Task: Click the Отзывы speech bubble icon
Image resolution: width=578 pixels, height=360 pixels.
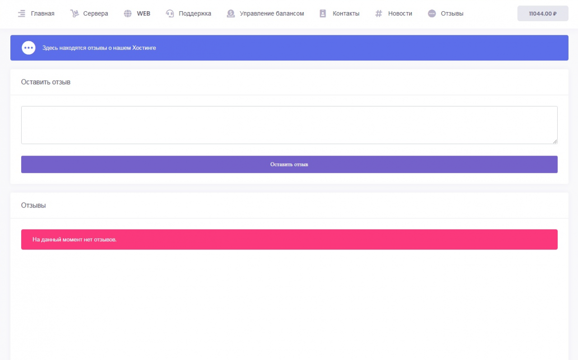Action: point(432,14)
